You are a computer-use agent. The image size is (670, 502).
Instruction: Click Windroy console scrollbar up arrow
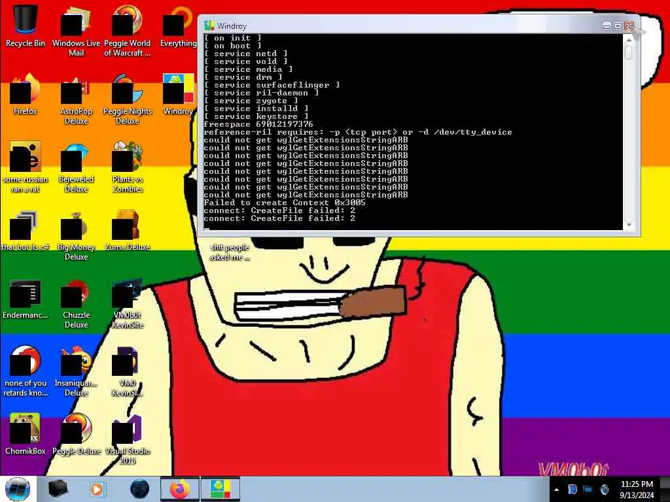629,40
